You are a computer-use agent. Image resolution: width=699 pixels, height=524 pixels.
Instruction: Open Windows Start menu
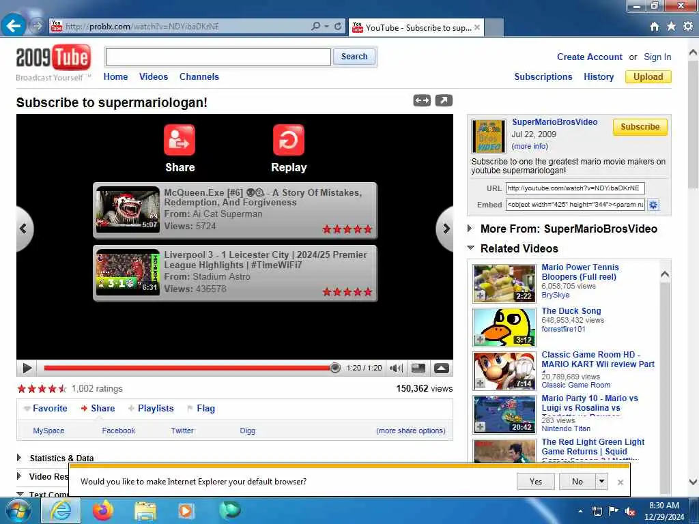pyautogui.click(x=18, y=510)
